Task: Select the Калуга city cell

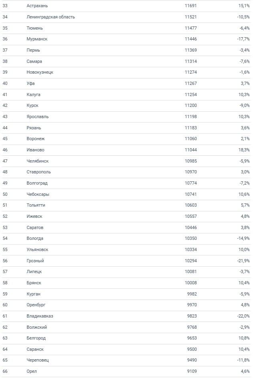Action: (33, 94)
